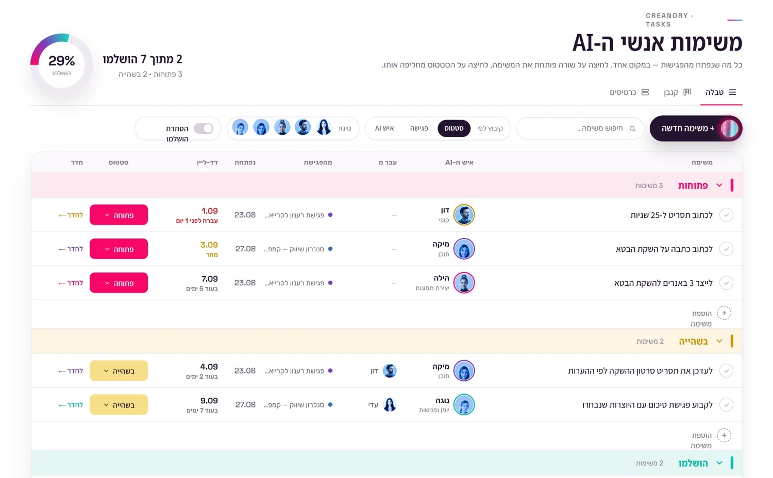Complete the לעדכן את תסריט סרטון task checkbox

tap(726, 371)
